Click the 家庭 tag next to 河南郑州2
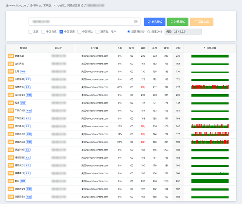This screenshot has width=242, height=204. click(x=29, y=134)
